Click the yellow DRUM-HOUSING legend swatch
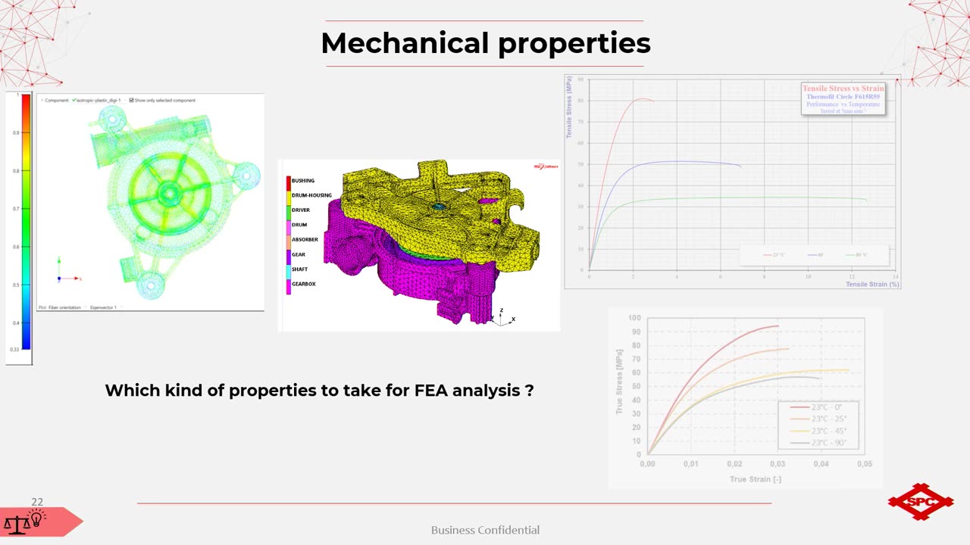The width and height of the screenshot is (970, 545). click(x=289, y=198)
